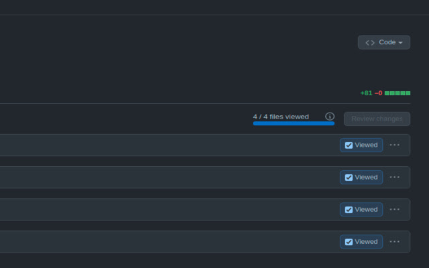Click the Viewed label on the first file
Viewport: 429px width, 268px height.
click(366, 145)
